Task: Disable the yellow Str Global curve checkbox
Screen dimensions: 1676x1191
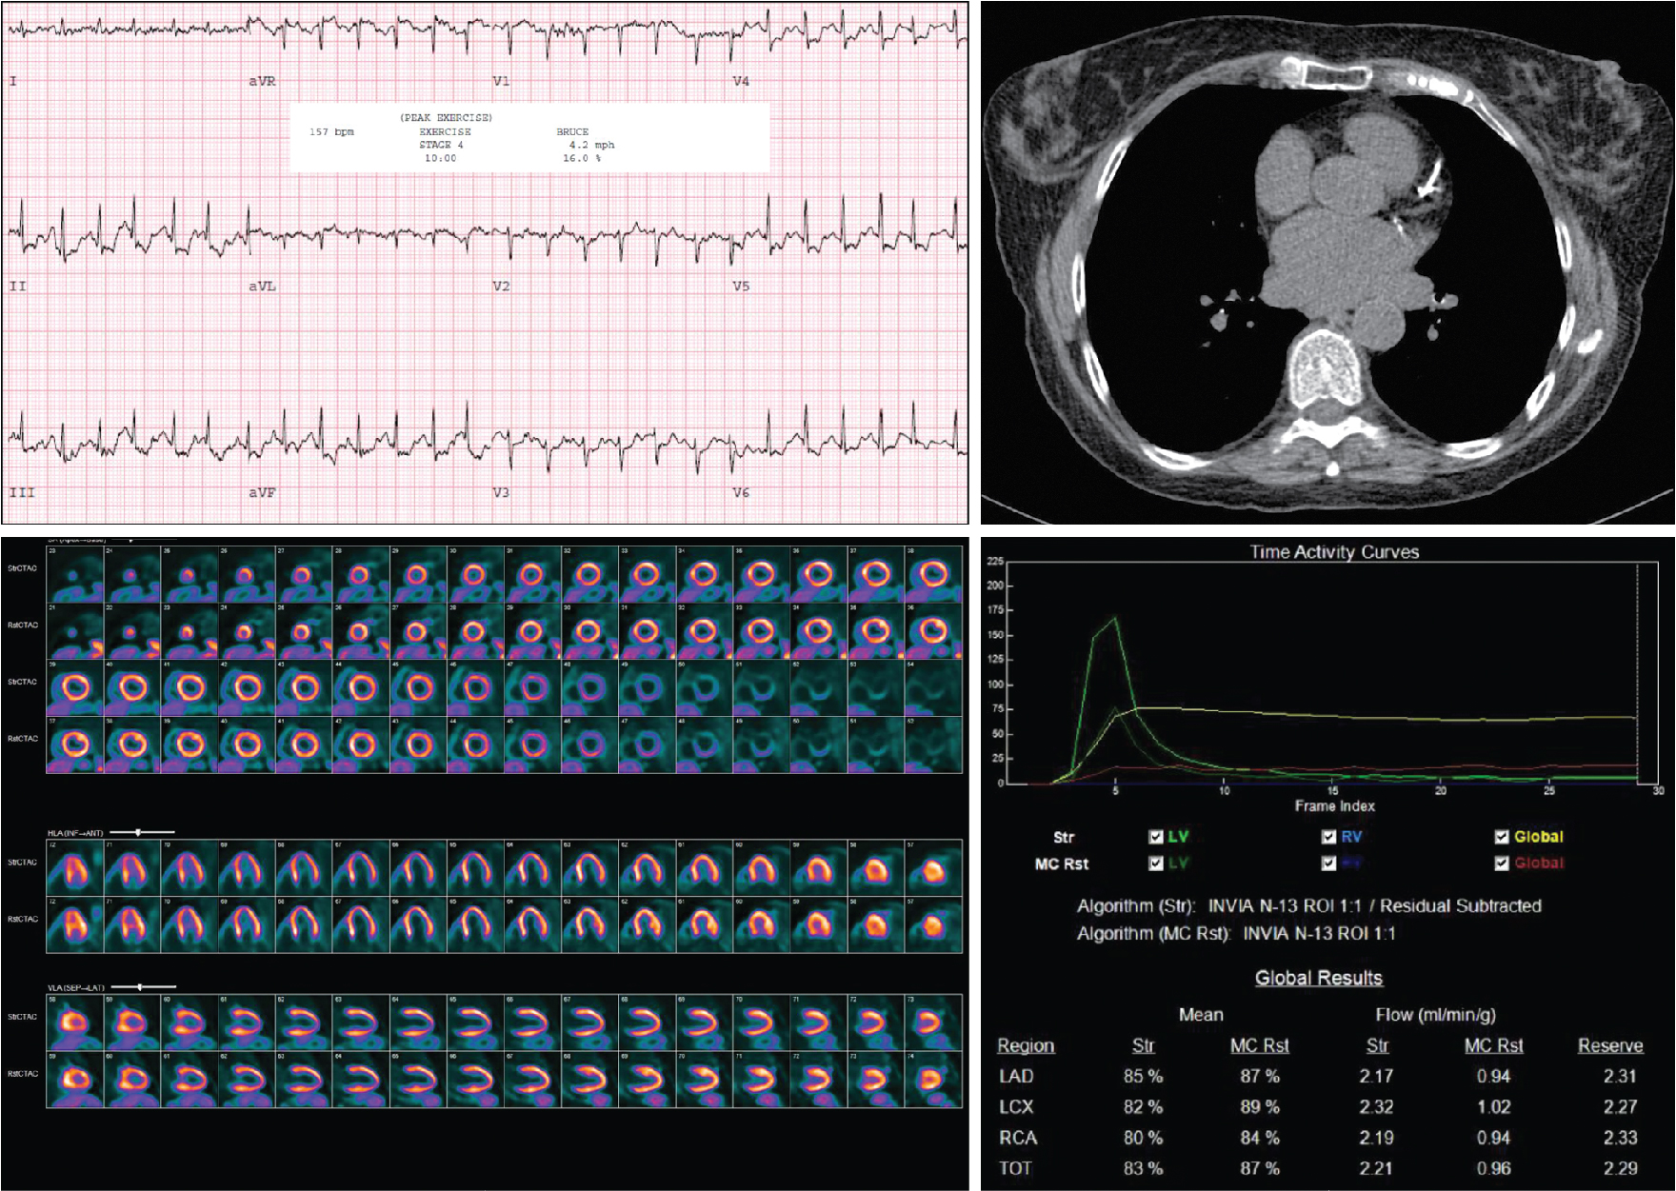Action: click(1502, 837)
